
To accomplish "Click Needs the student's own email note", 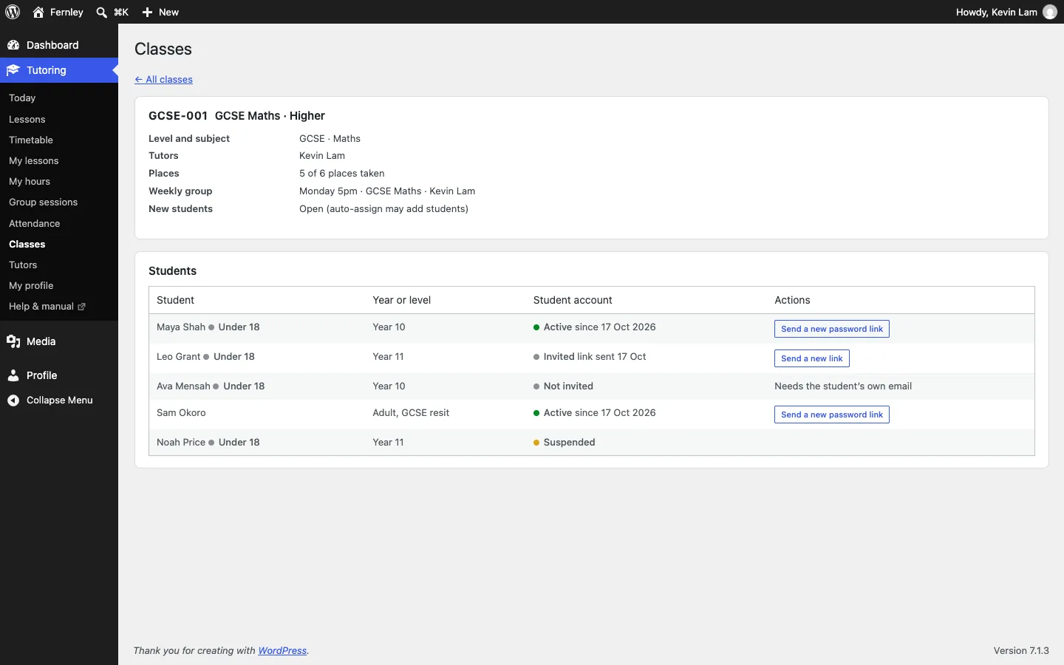I will pos(843,386).
